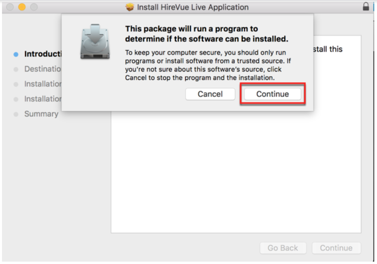Minimize the installer with the yellow button
This screenshot has width=377, height=264.
pos(22,7)
